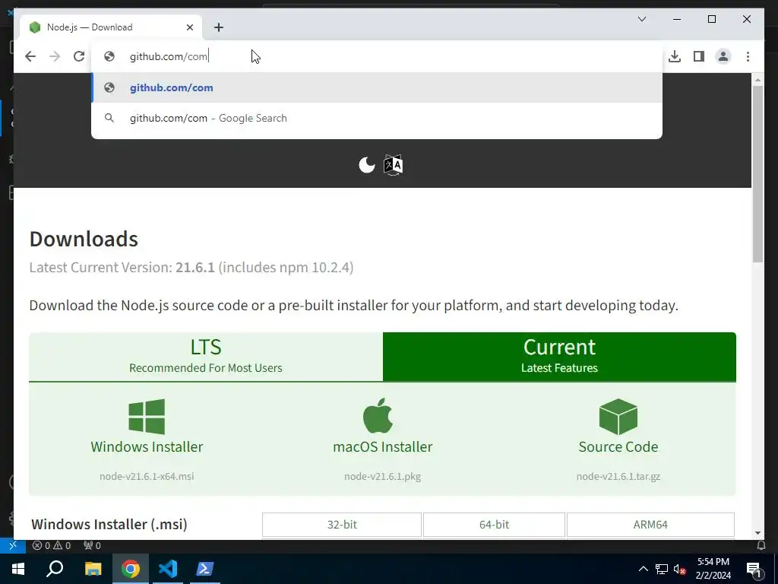Click VS Code remote indicator in status bar
Screen dimensions: 778x584
tap(13, 545)
